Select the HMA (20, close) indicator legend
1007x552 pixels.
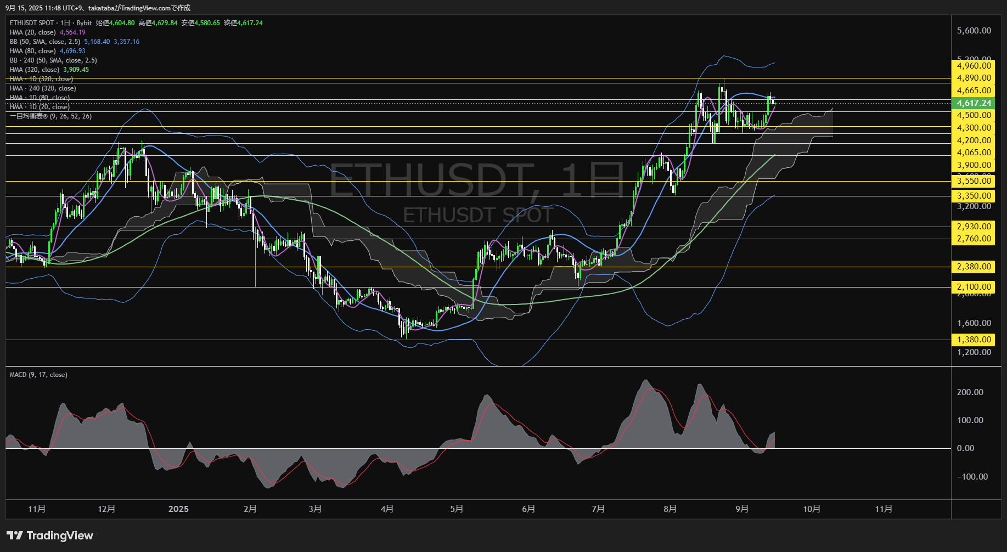point(32,32)
